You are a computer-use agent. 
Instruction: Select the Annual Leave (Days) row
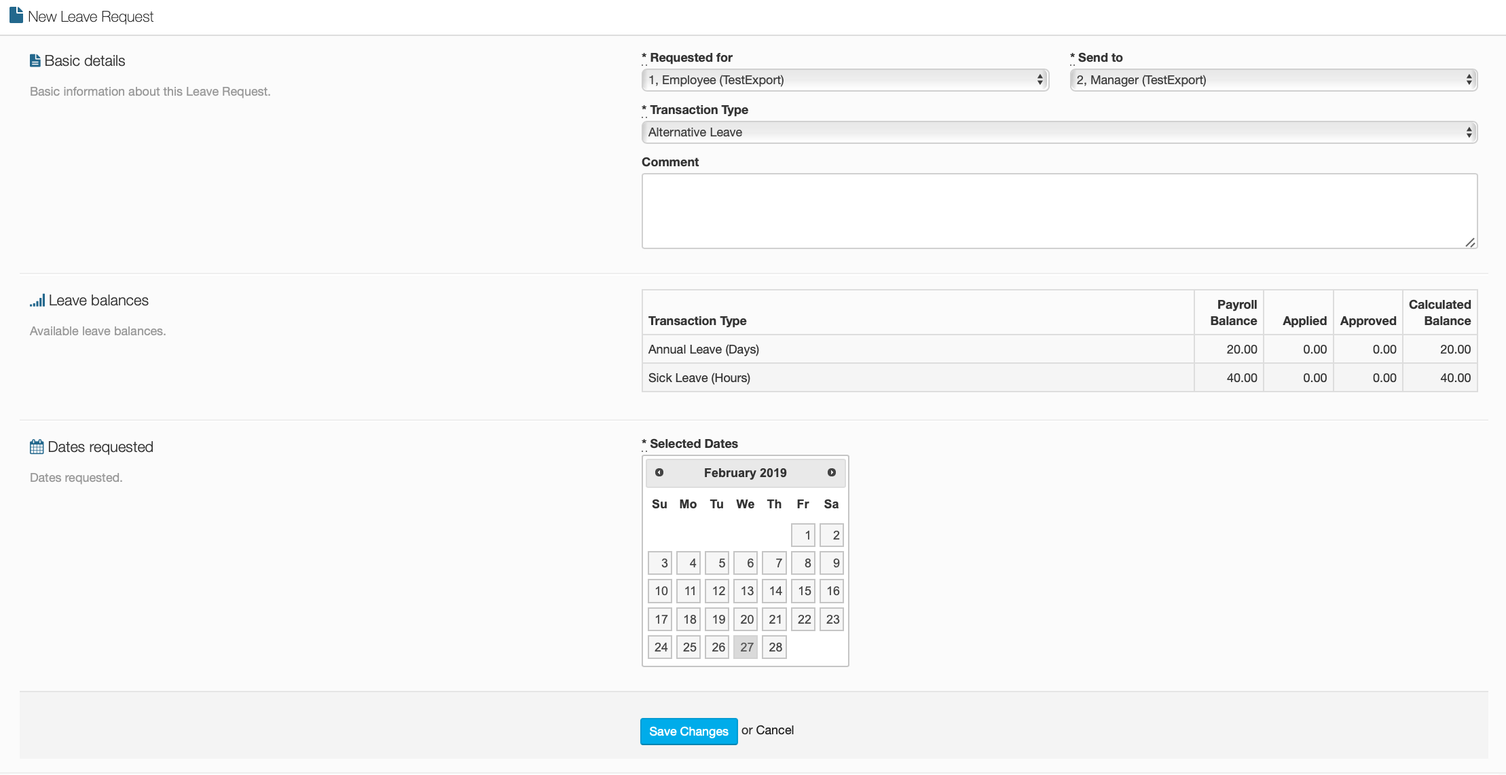[703, 349]
